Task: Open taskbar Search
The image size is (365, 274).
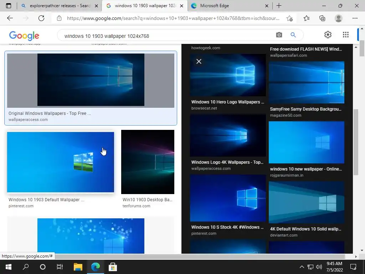Action: click(x=26, y=267)
